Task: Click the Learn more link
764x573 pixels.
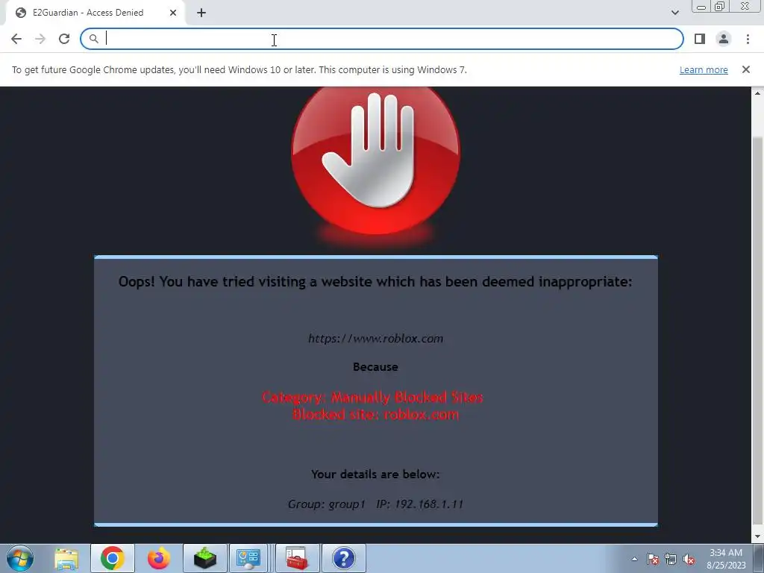Action: (704, 70)
